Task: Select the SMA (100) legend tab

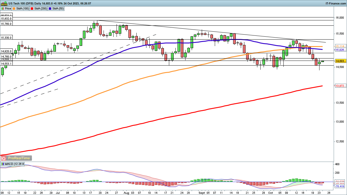Action: (x=23, y=9)
